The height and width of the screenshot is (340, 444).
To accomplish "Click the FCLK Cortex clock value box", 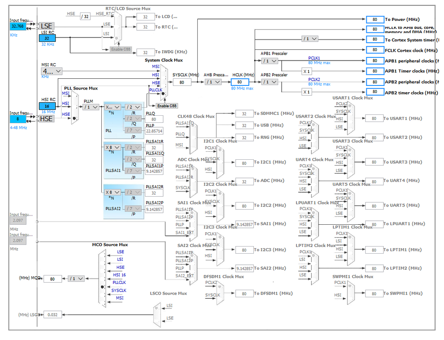I will [375, 50].
